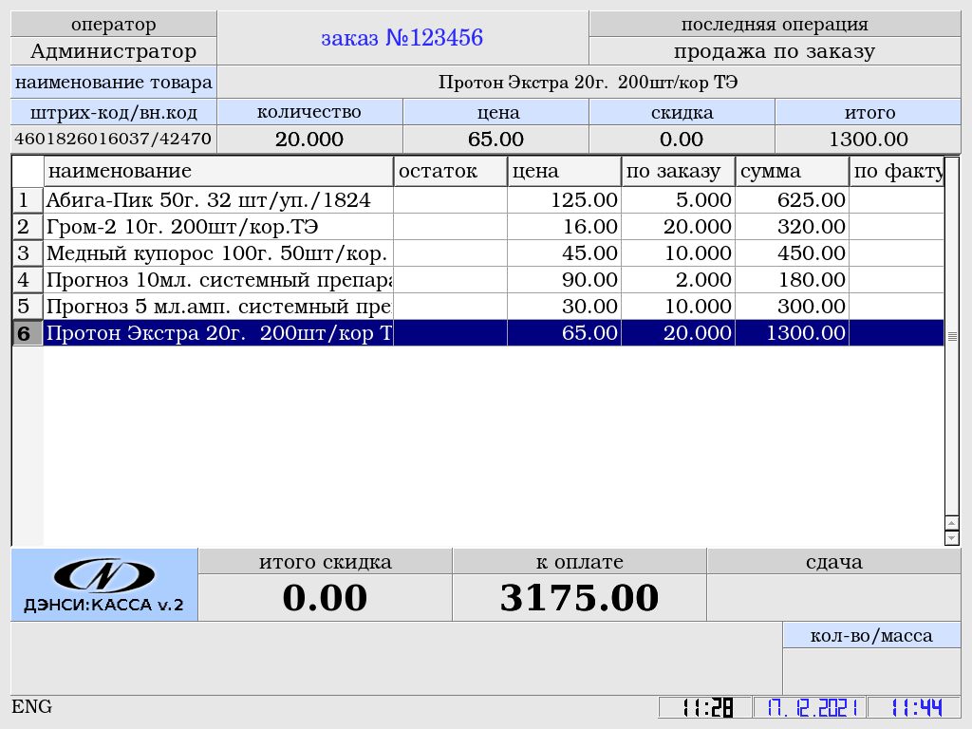Click the product name field above the table
972x729 pixels.
pos(589,83)
